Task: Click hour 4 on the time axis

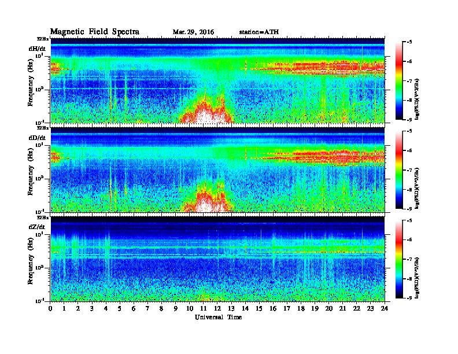Action: point(106,309)
